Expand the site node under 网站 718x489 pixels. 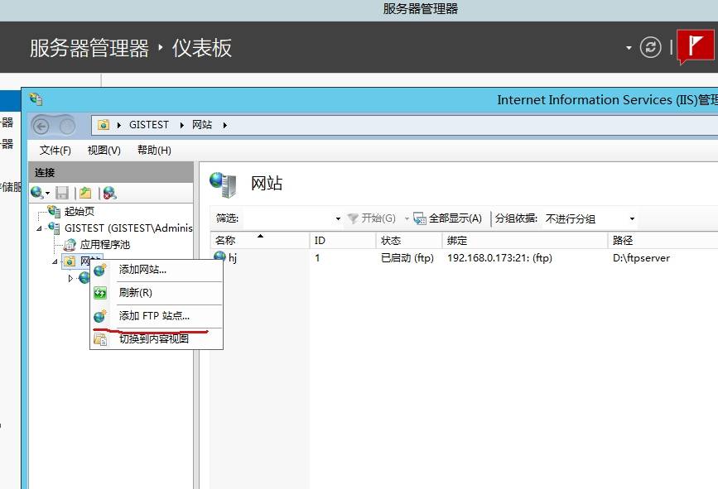[70, 278]
